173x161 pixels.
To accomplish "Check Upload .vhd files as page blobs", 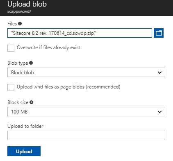I will (x=11, y=87).
